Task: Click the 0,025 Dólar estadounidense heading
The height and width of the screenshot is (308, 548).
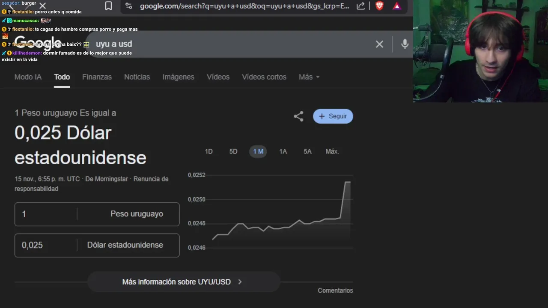Action: pyautogui.click(x=80, y=145)
